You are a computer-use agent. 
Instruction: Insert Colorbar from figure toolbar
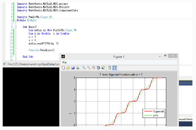pyautogui.click(x=110, y=68)
